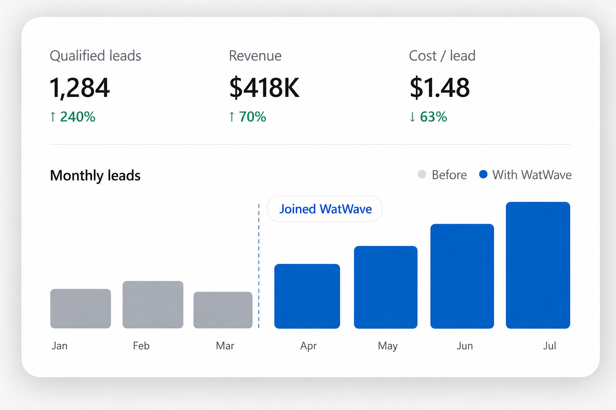Select the March grey bar
This screenshot has width=616, height=410.
pos(223,310)
